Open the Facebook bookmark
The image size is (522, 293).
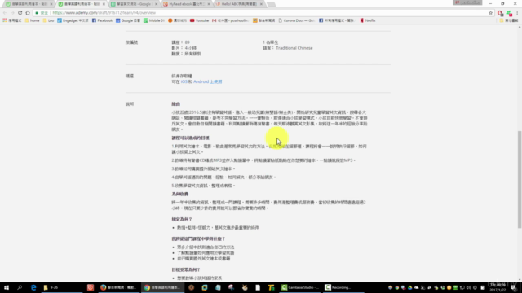coord(102,20)
